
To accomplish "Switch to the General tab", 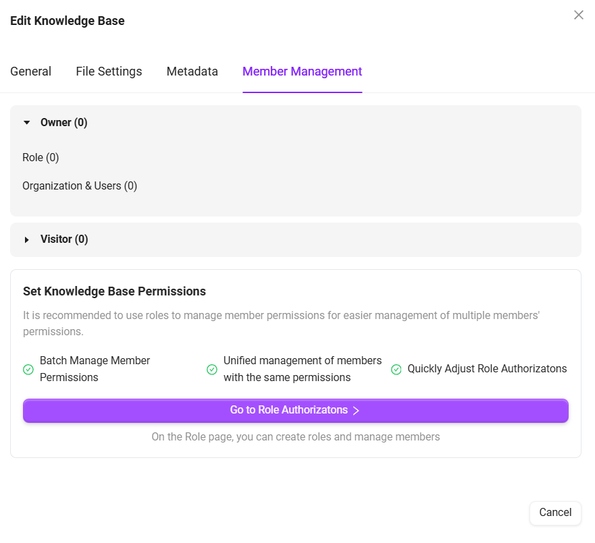I will click(x=31, y=72).
